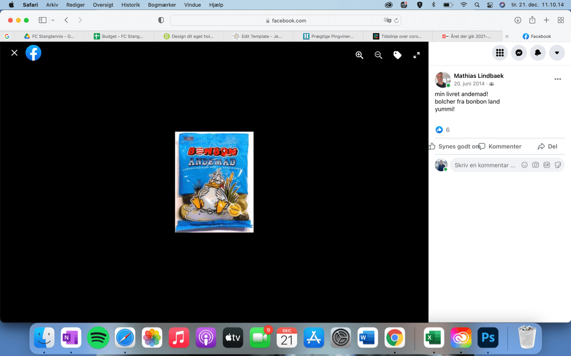571x356 pixels.
Task: Switch to Prægtige Pingviner... tab
Action: [x=328, y=36]
